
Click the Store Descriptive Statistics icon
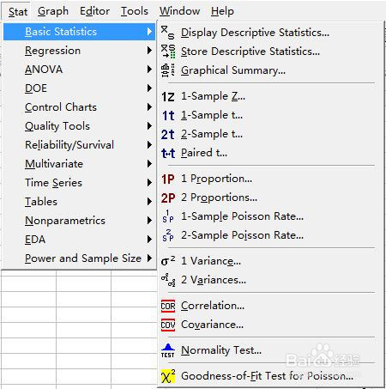pyautogui.click(x=168, y=52)
